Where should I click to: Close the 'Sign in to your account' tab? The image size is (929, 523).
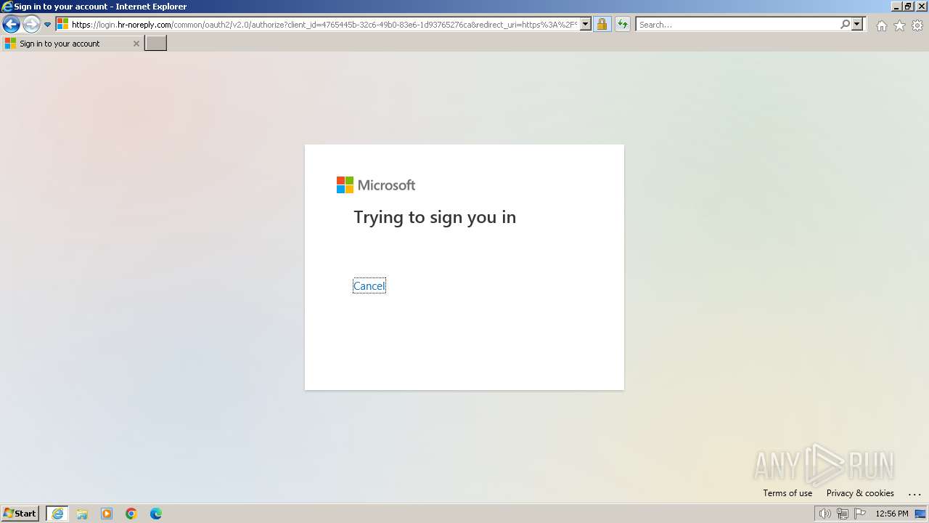pos(136,44)
